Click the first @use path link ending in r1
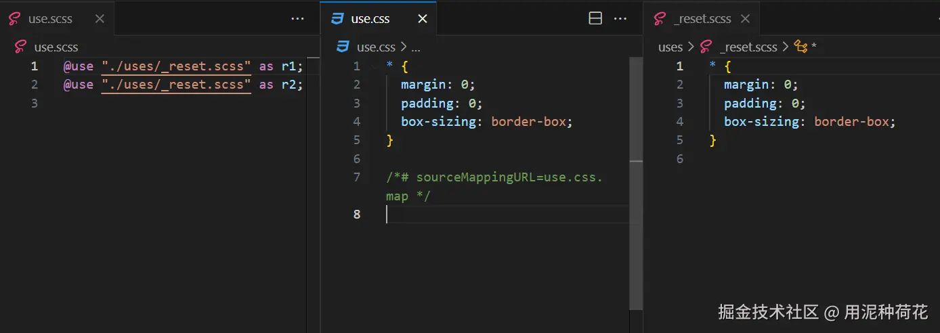Screen dimensions: 940x333 point(176,66)
